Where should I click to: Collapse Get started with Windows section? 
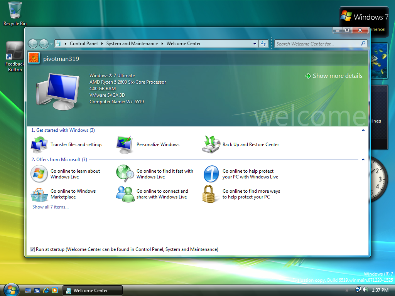(363, 130)
